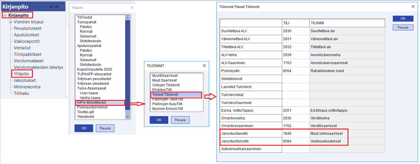The width and height of the screenshot is (420, 164).
Task: Select Jaksotukset in the navigation tree
Action: click(x=25, y=80)
